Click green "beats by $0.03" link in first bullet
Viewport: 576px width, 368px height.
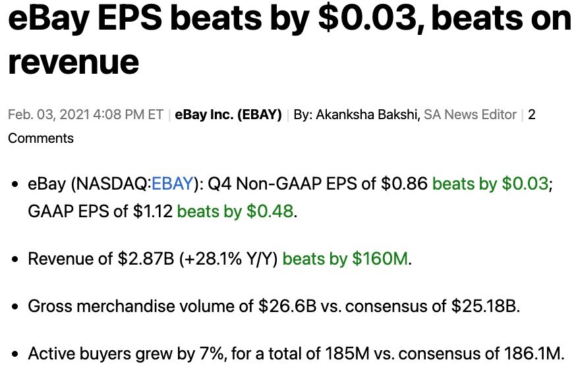point(490,184)
